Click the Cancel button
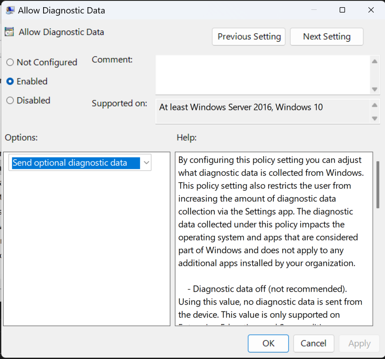 314,343
